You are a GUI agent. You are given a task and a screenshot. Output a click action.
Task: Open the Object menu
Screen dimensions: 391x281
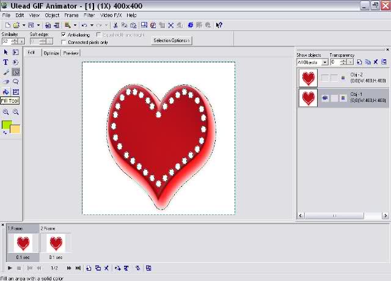[52, 15]
